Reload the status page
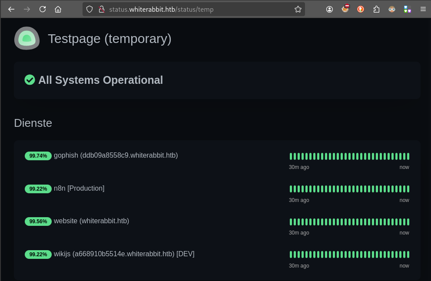This screenshot has width=431, height=281. 42,9
